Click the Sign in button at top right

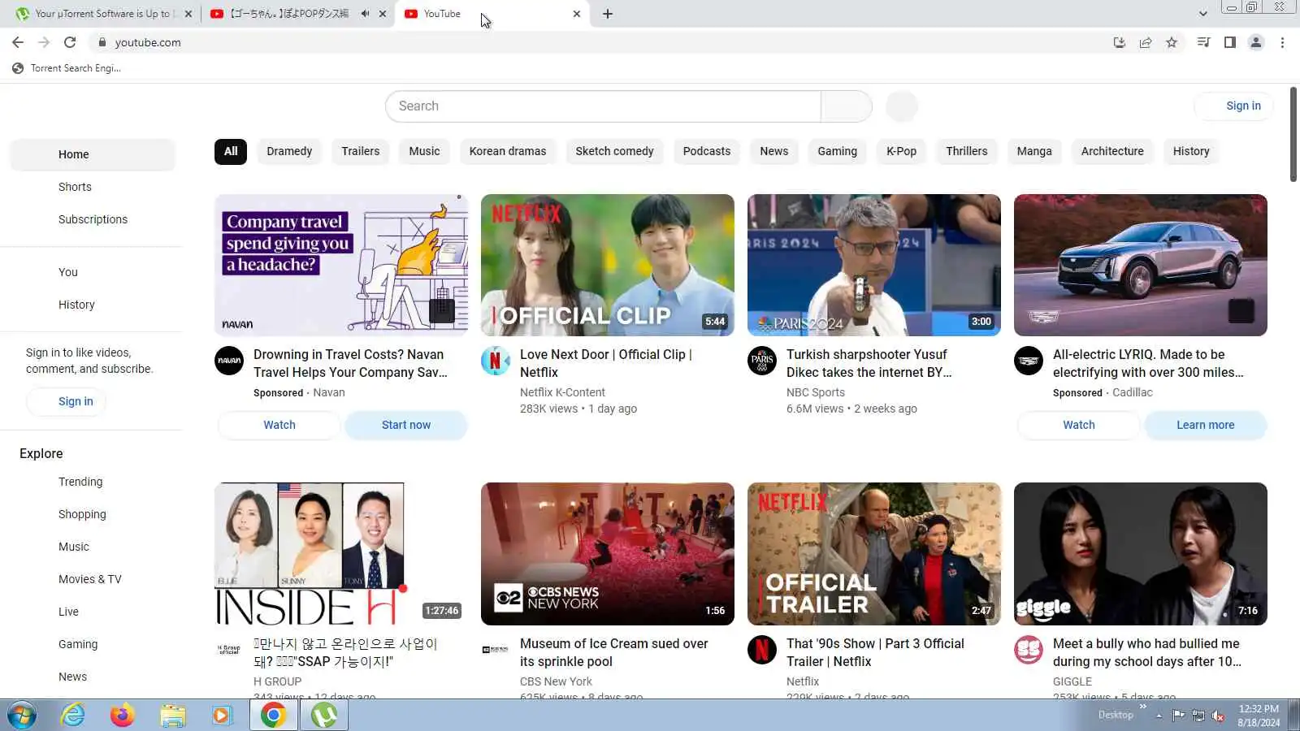pos(1233,106)
